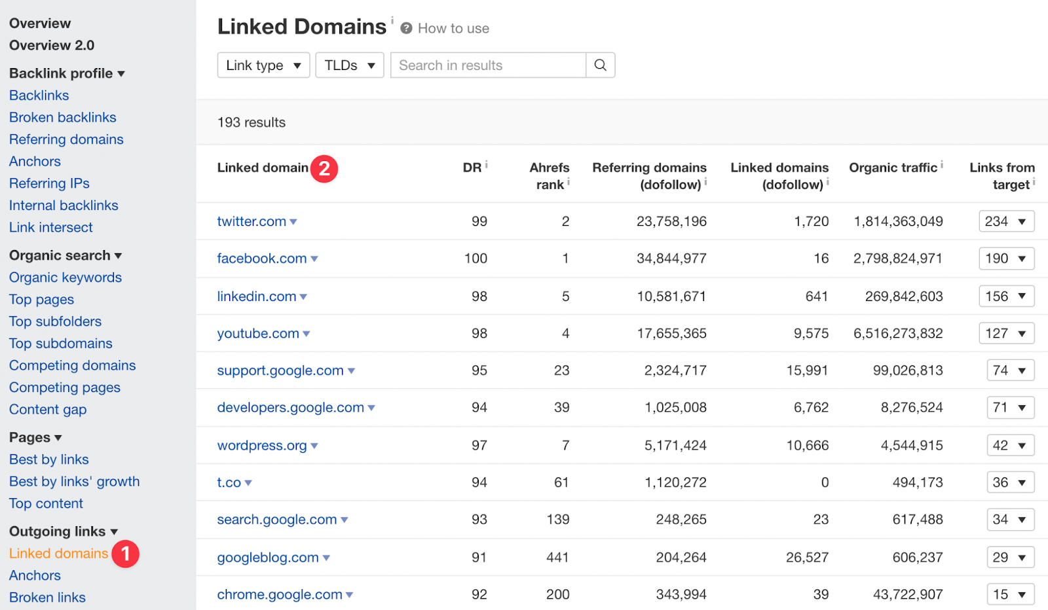
Task: Open the Content gap tool
Action: (48, 410)
